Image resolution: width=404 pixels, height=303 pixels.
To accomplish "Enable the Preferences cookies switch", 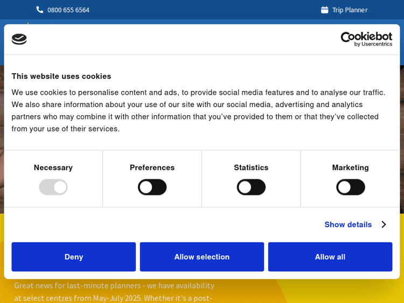I will coord(152,187).
